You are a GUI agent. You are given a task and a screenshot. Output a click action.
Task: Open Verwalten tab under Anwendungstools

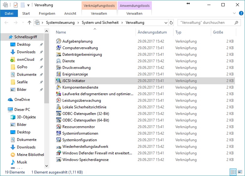click(134, 13)
